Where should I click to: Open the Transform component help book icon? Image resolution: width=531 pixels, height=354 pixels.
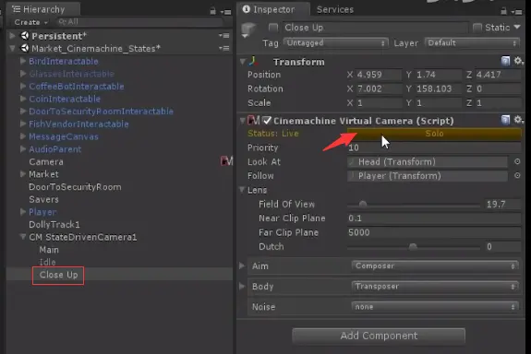[x=505, y=61]
